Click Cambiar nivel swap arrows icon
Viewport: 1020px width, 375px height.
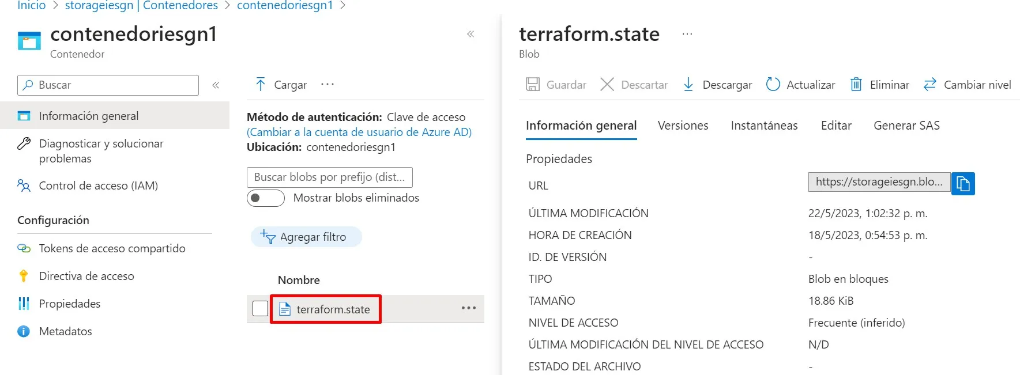(x=929, y=85)
